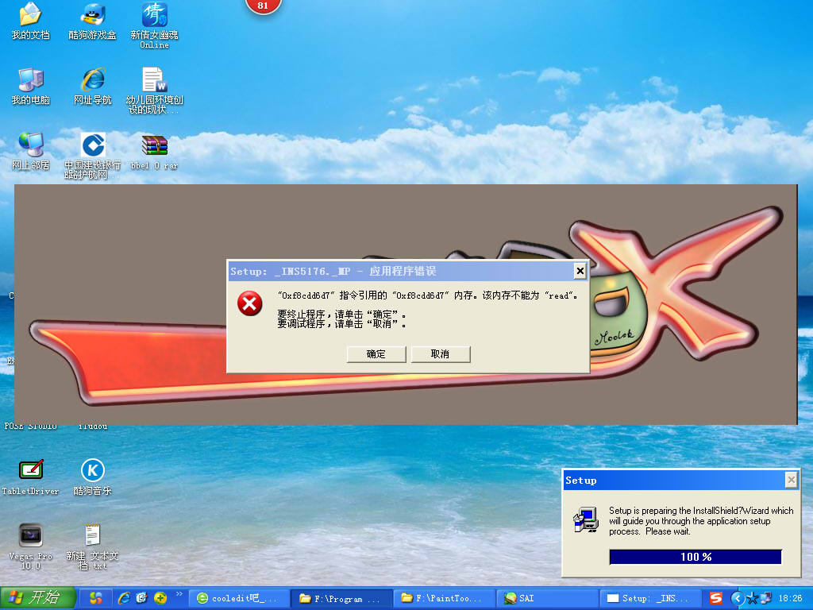
Task: Click the second browser icon in quick launch
Action: click(x=142, y=598)
